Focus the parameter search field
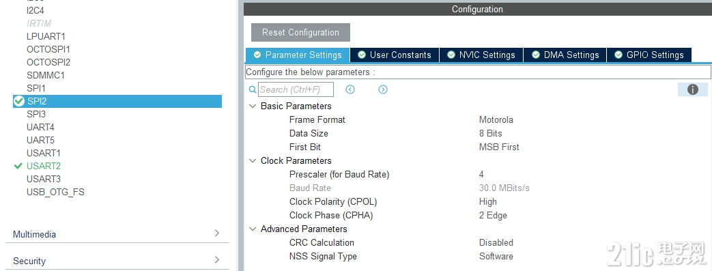Image resolution: width=712 pixels, height=271 pixels. pyautogui.click(x=296, y=89)
